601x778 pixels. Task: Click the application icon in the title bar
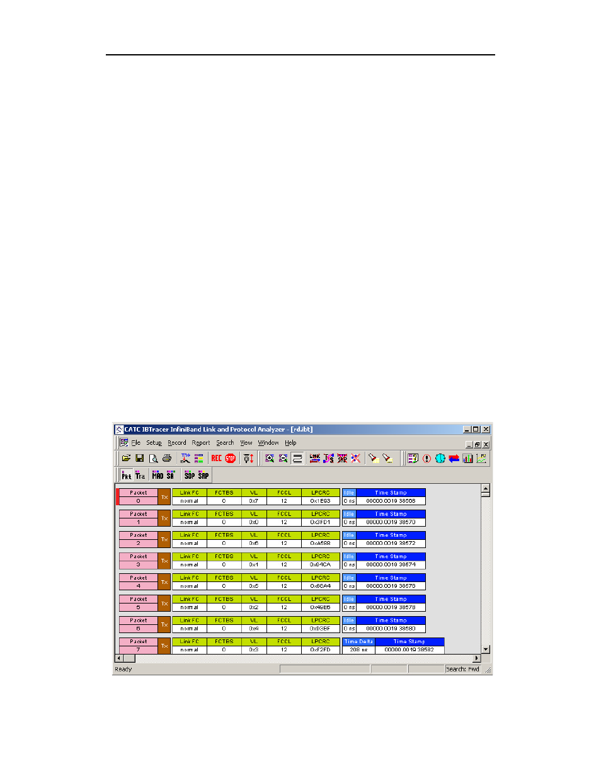point(119,430)
